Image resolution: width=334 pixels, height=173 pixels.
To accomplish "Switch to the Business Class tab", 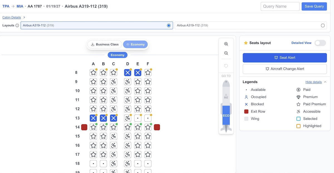I will coord(105,44).
